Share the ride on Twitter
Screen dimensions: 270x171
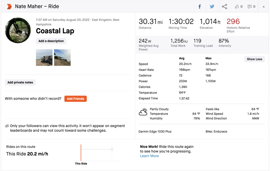[x=212, y=6]
